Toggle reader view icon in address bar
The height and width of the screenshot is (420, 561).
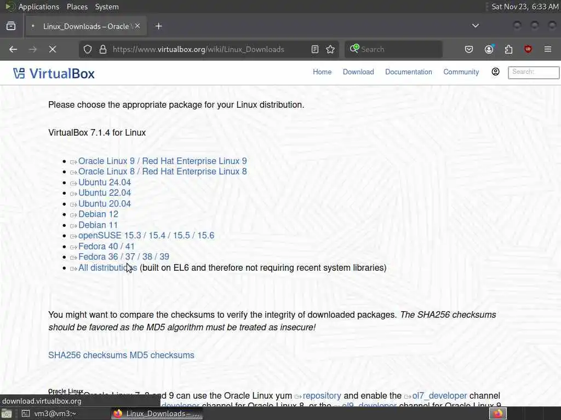tap(315, 49)
